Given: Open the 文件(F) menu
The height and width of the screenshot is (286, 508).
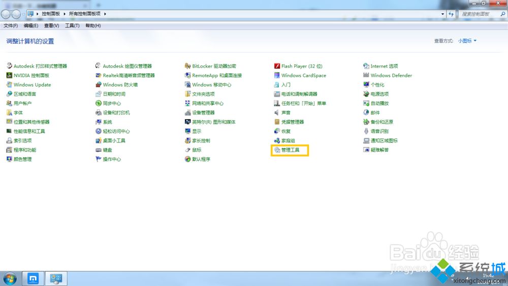Looking at the screenshot, I should tap(11, 25).
